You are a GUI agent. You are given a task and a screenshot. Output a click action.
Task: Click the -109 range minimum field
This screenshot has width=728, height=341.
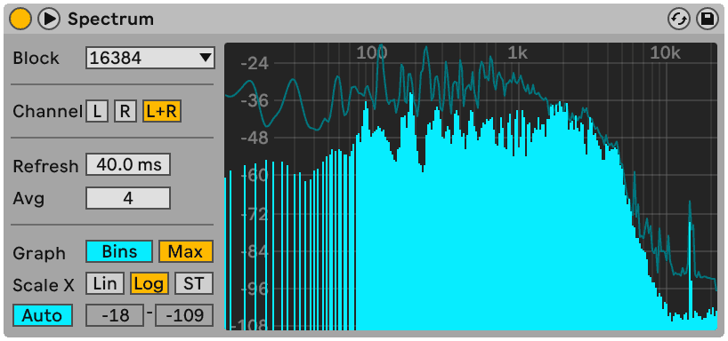click(184, 315)
